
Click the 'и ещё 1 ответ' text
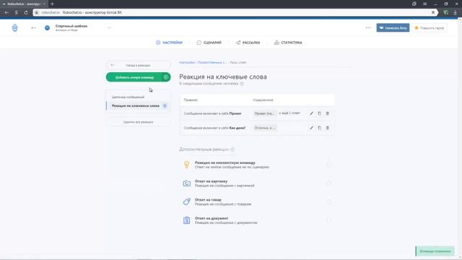pyautogui.click(x=289, y=113)
